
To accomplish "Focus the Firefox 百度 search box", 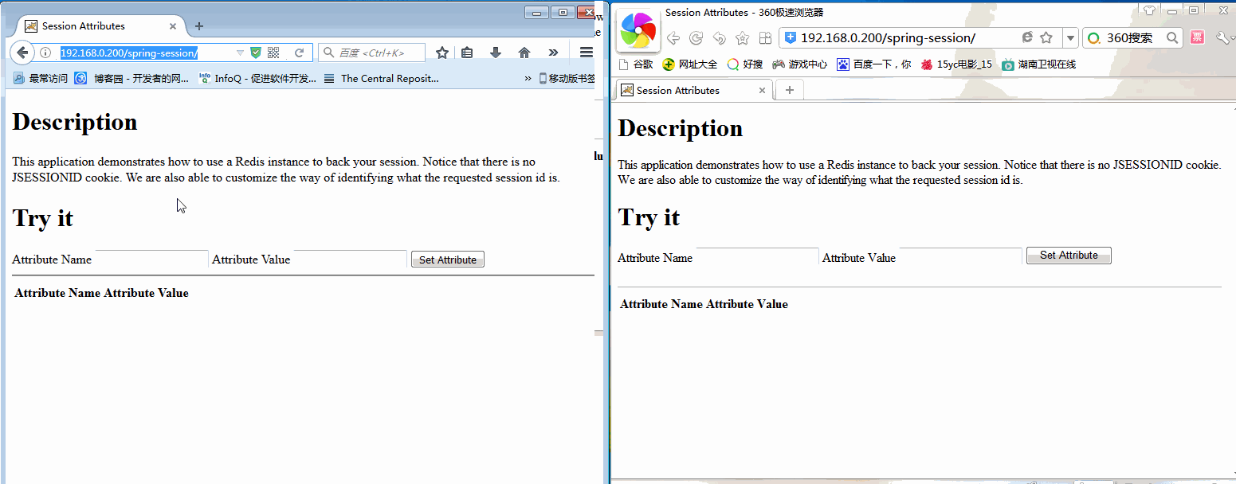I will (372, 53).
